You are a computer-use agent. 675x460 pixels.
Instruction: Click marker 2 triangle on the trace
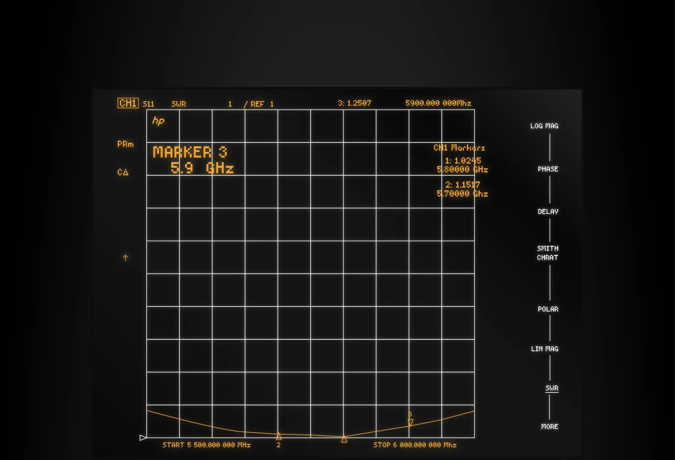[278, 436]
